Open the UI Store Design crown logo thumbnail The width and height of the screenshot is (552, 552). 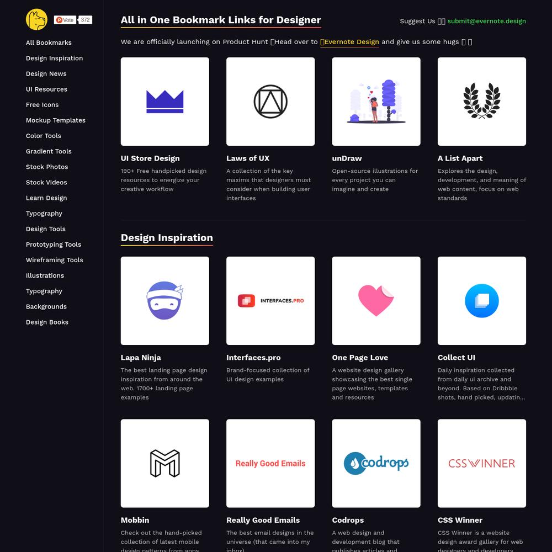tap(164, 102)
